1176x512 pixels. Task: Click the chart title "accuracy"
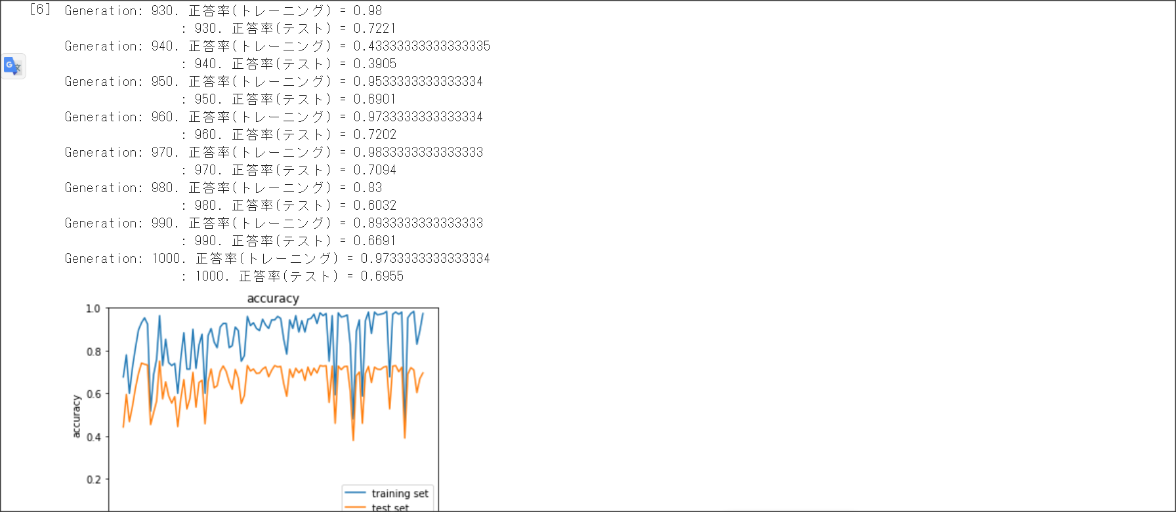click(273, 298)
